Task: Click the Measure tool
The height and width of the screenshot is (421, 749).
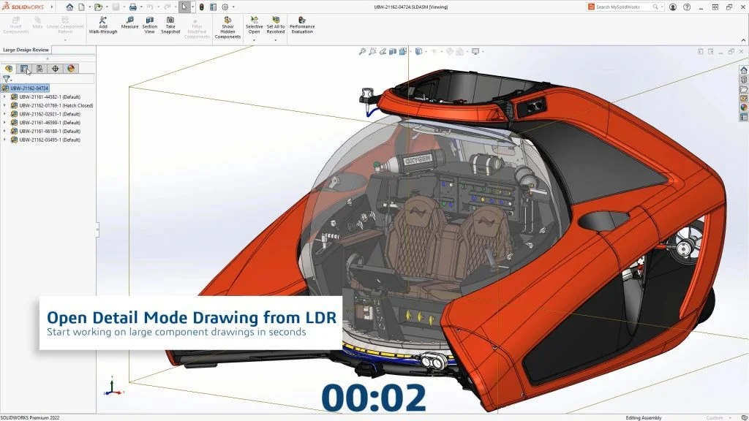Action: click(129, 23)
